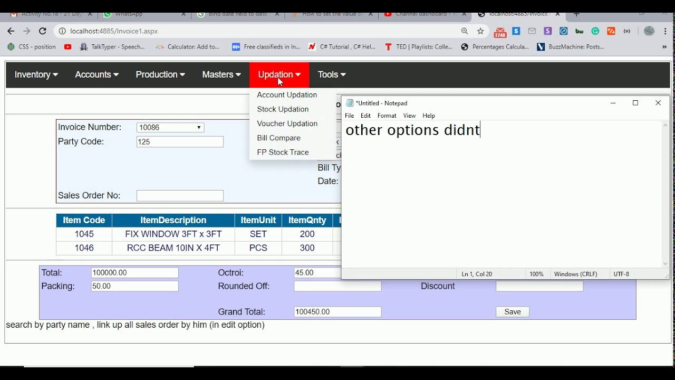Click the address bar URL field
Screen dimensions: 675x380
(258, 31)
